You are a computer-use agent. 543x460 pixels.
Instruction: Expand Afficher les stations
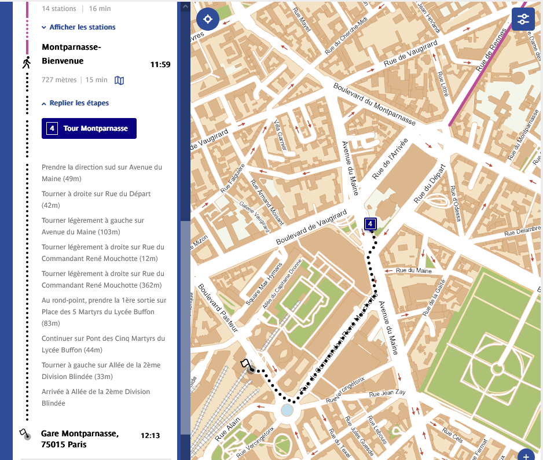[x=79, y=27]
